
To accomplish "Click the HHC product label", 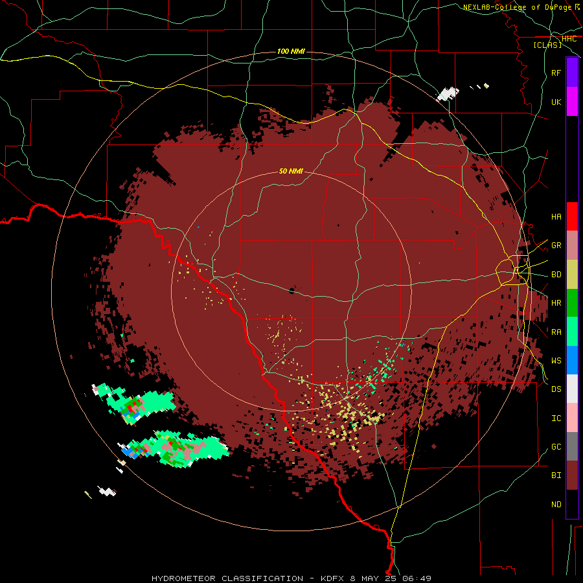I will tap(569, 39).
